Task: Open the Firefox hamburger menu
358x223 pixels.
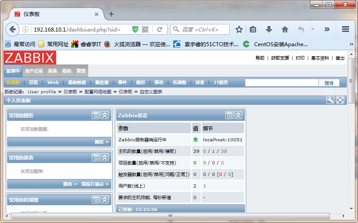Action: [x=345, y=29]
